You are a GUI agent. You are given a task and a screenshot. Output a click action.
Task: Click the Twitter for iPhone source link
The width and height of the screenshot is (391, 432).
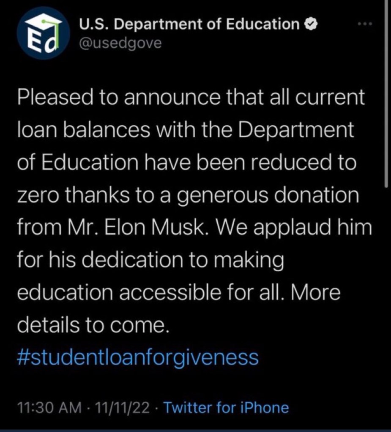(x=226, y=408)
